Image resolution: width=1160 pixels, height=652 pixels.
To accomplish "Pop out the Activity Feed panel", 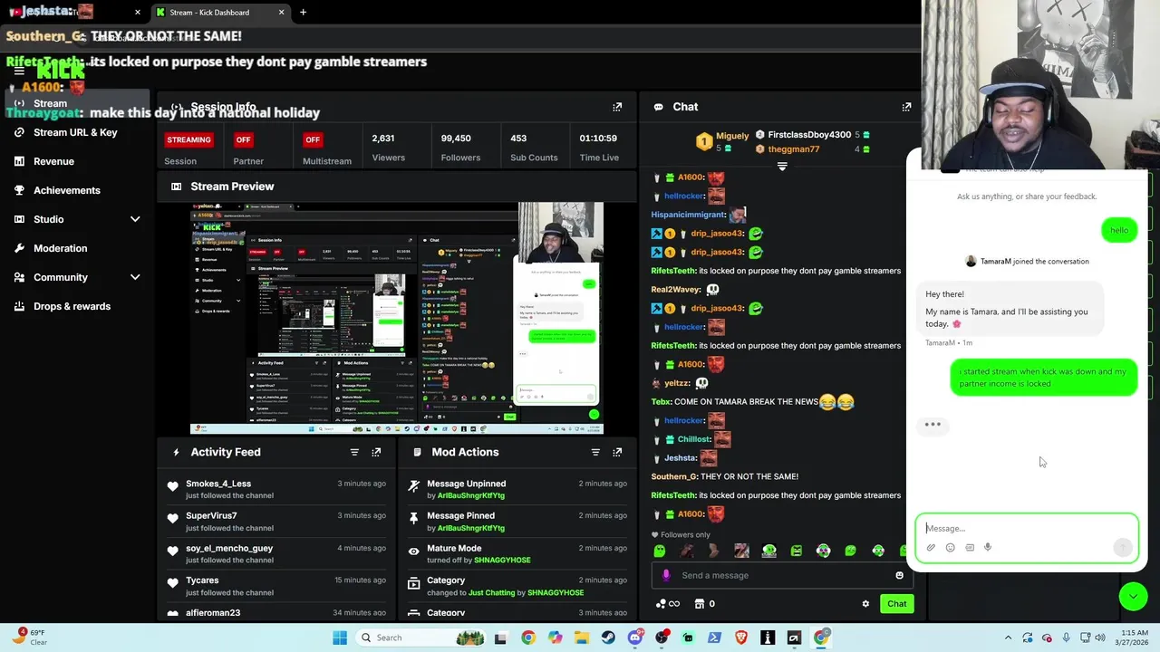I will click(x=376, y=452).
